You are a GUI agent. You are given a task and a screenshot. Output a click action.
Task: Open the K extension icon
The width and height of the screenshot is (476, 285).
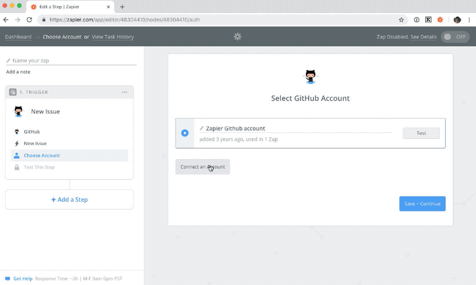(428, 20)
